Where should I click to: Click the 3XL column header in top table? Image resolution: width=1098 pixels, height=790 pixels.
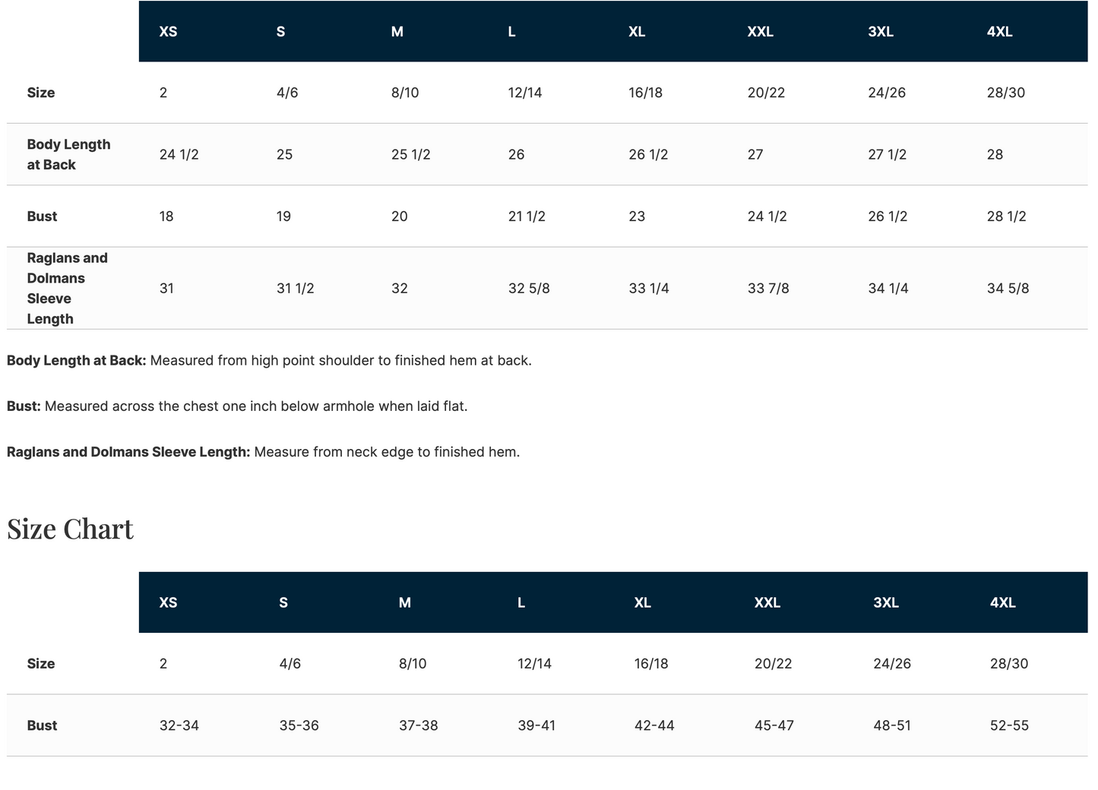tap(881, 32)
